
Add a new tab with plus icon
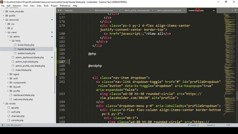click(x=232, y=10)
